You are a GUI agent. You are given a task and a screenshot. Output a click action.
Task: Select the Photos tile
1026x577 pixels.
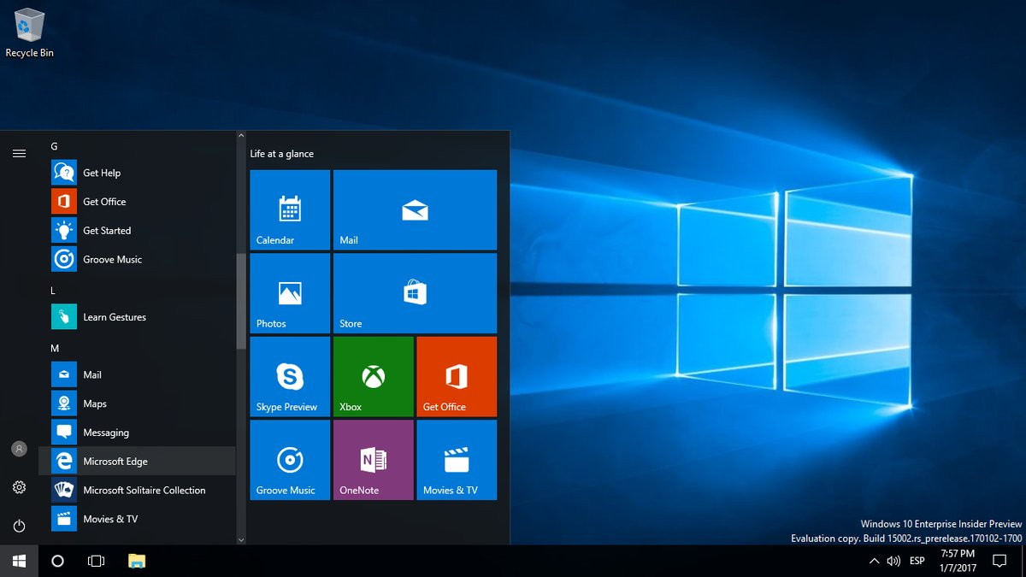click(290, 293)
